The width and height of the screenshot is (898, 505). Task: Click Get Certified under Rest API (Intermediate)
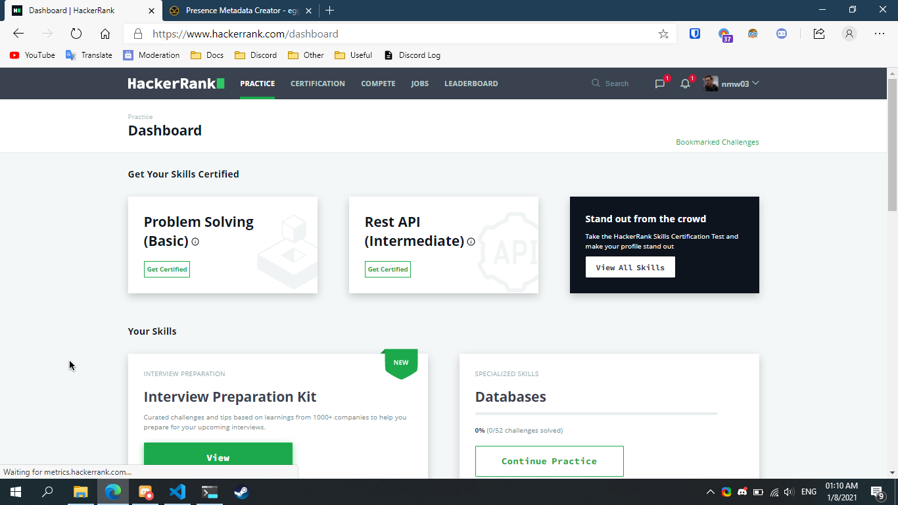[388, 269]
